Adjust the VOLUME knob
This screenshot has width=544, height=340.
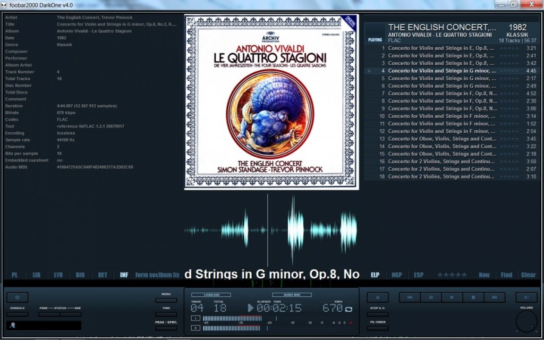(526, 321)
